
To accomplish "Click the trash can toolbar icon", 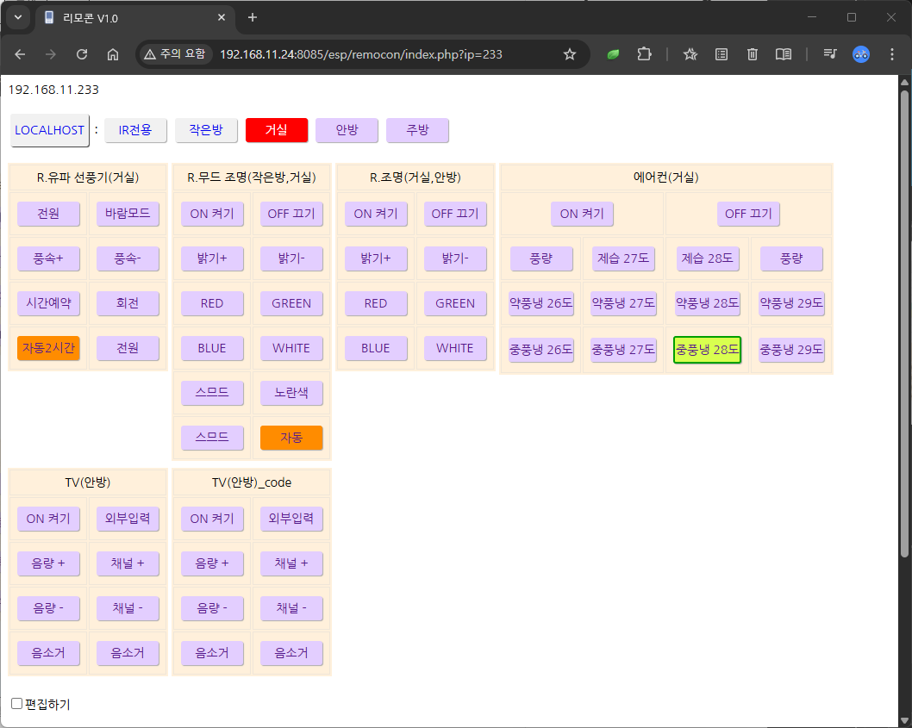I will pyautogui.click(x=752, y=54).
